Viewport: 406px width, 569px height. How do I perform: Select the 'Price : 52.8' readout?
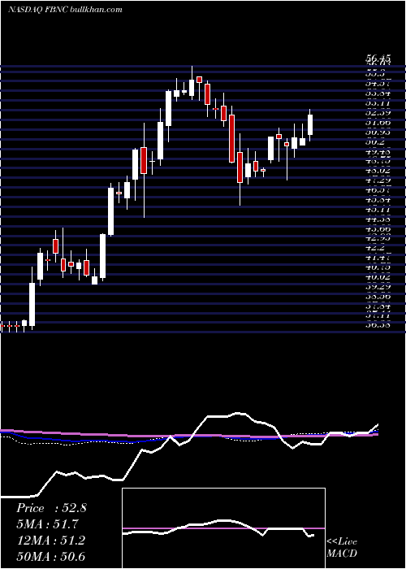coord(51,508)
